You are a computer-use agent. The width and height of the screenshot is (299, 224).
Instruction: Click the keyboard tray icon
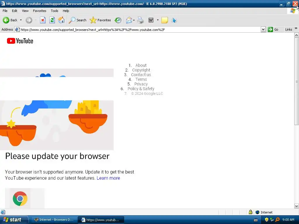(x=256, y=220)
